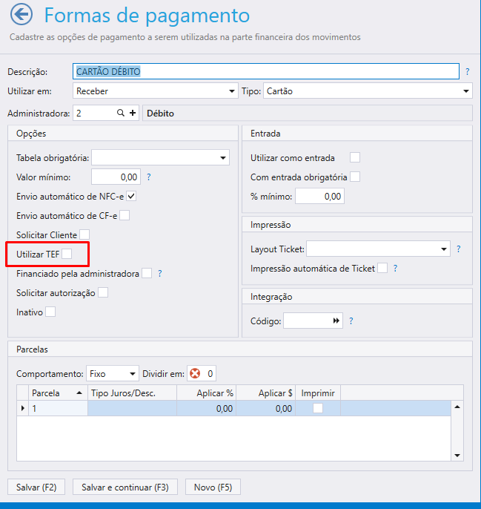The height and width of the screenshot is (509, 481).
Task: Expand the Comportamento dropdown
Action: 113,373
